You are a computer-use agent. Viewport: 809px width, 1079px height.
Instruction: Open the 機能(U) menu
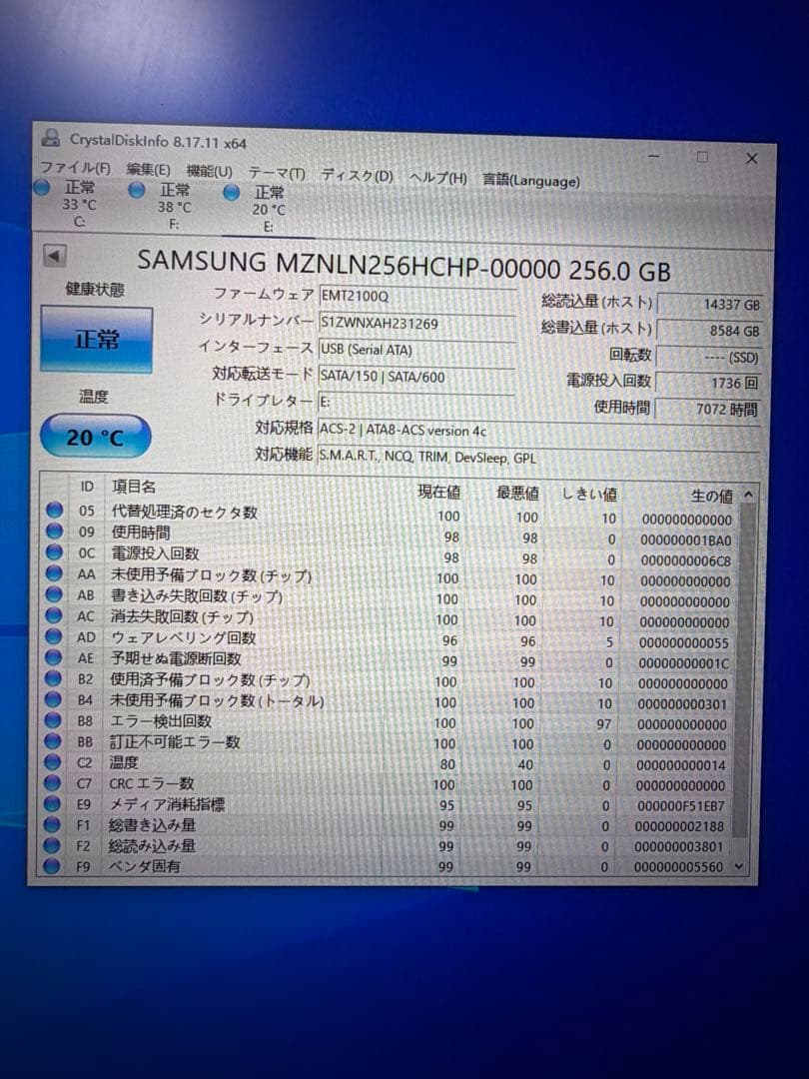point(209,172)
